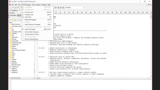The image size is (160, 90).
Task: Choose Insert Time Stamp
Action: [37, 29]
